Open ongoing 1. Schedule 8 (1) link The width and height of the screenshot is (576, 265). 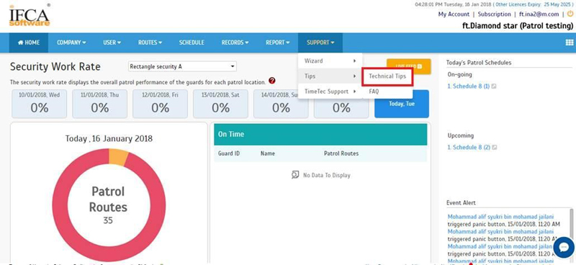tap(469, 86)
